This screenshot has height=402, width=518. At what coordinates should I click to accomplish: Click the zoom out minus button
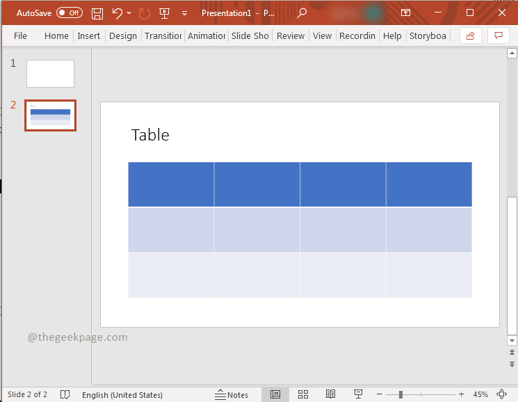point(379,394)
